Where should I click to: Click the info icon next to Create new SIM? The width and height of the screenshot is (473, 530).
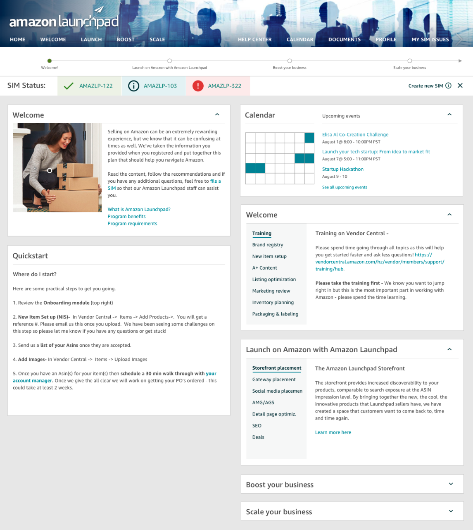pyautogui.click(x=449, y=86)
